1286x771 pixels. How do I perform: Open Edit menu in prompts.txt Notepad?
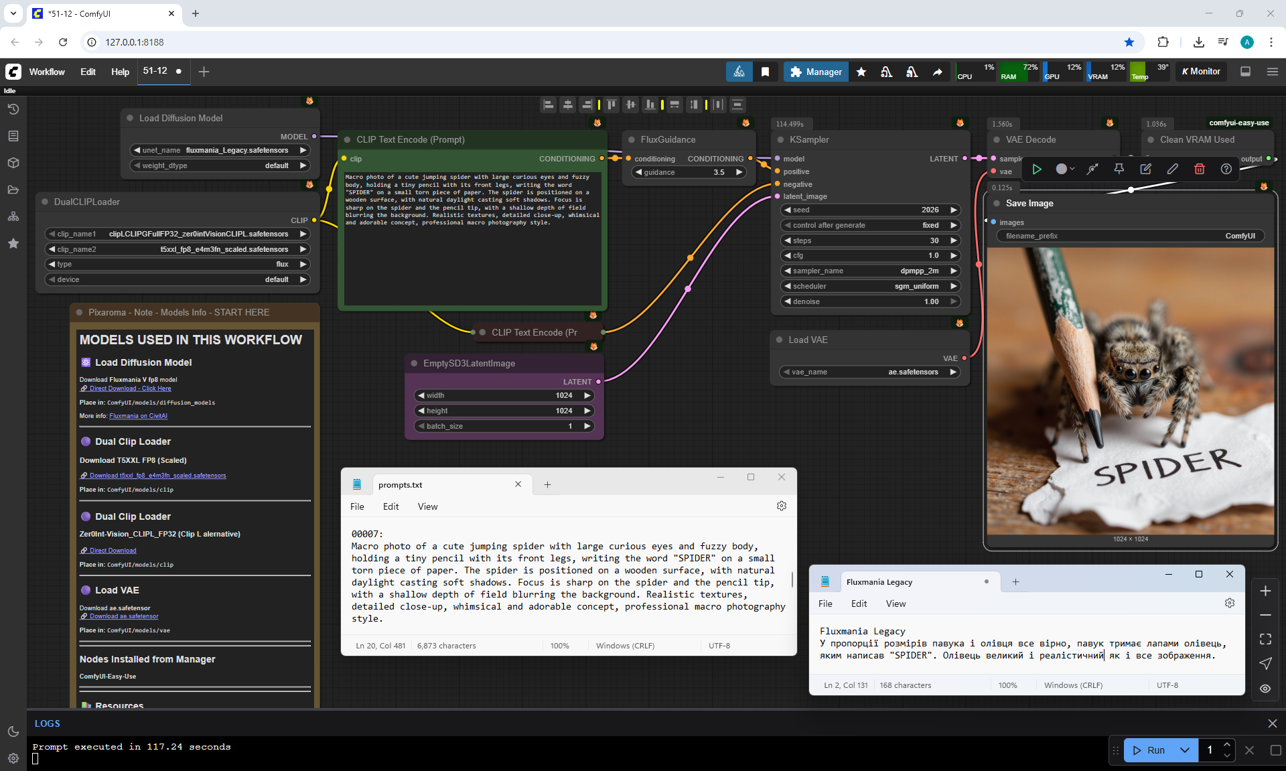390,506
